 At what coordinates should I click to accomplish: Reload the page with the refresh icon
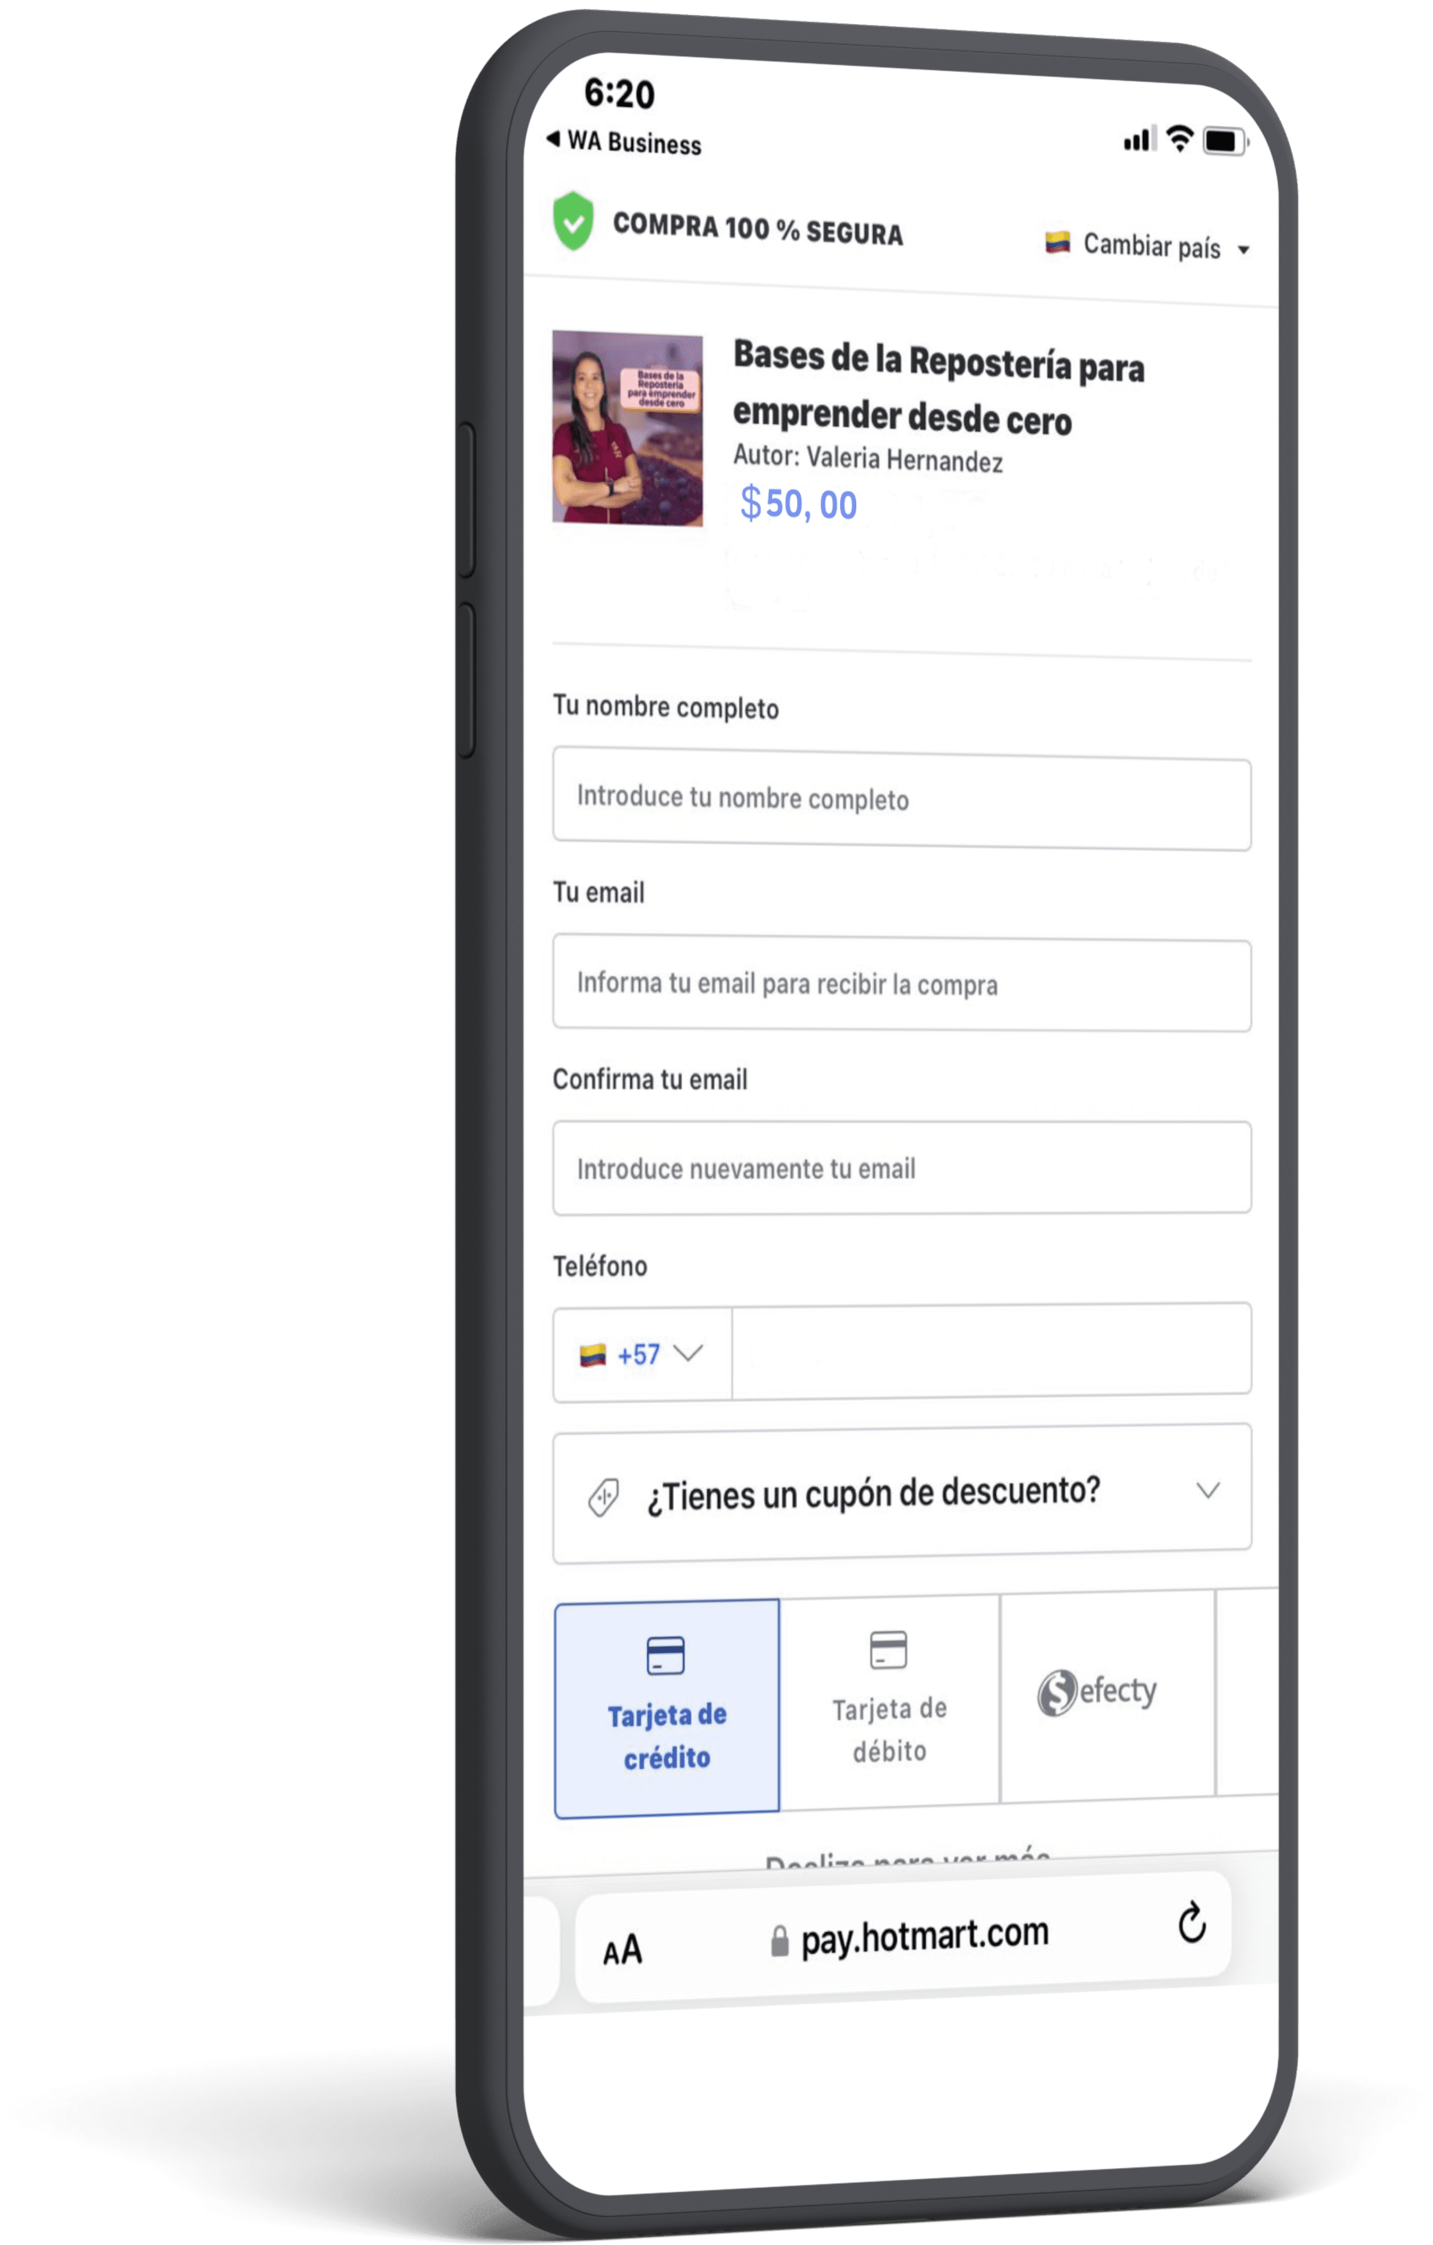point(1192,1922)
